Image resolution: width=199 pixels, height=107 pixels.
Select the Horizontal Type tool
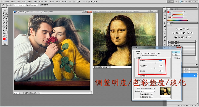click(x=6, y=28)
